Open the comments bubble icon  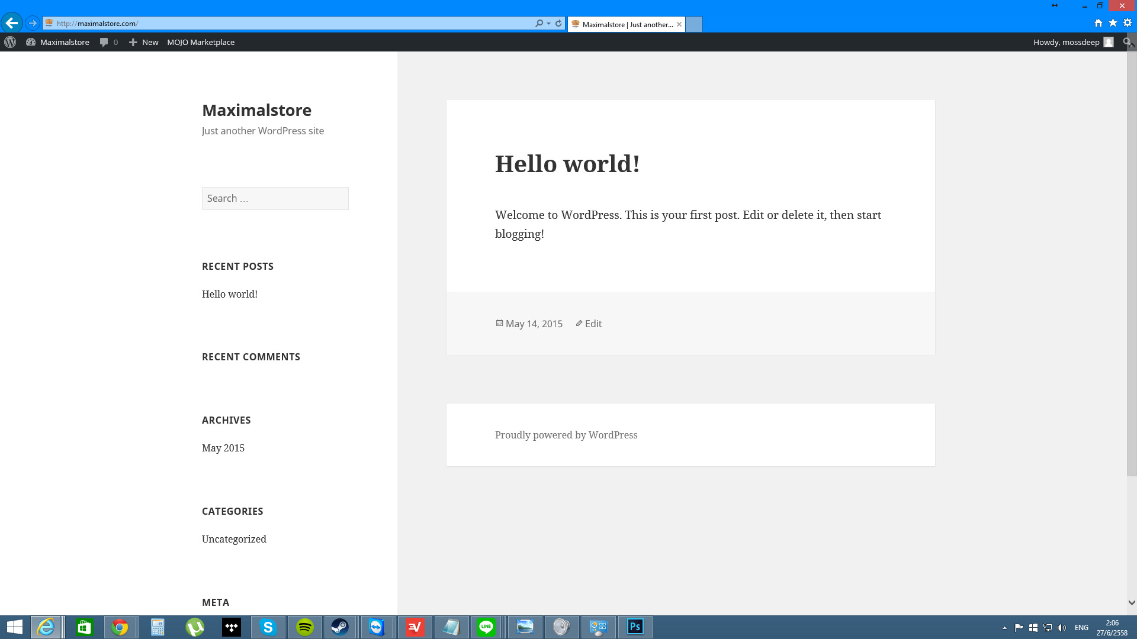pyautogui.click(x=104, y=42)
